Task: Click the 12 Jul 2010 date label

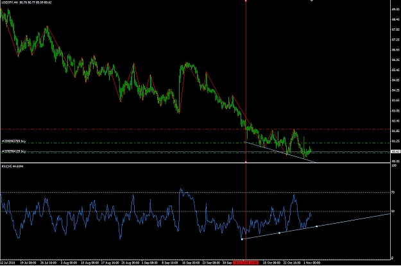Action: (x=8, y=263)
